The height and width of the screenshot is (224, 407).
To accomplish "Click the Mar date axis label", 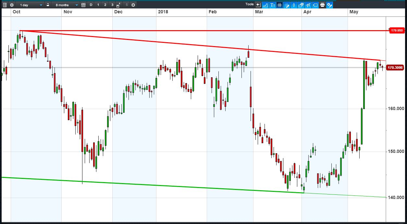I will tap(259, 12).
